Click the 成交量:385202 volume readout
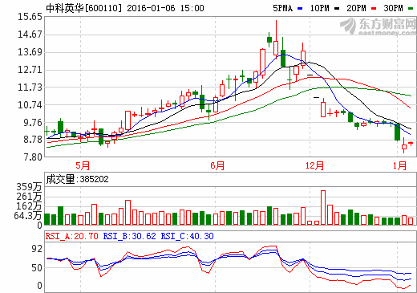The height and width of the screenshot is (293, 417). [x=78, y=179]
